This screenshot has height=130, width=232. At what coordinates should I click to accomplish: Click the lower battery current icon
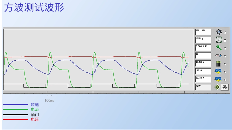218,79
